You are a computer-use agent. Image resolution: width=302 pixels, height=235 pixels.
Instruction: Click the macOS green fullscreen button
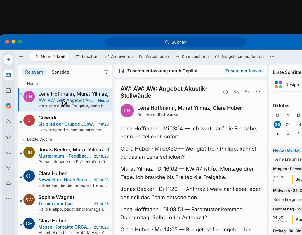[x=20, y=42]
